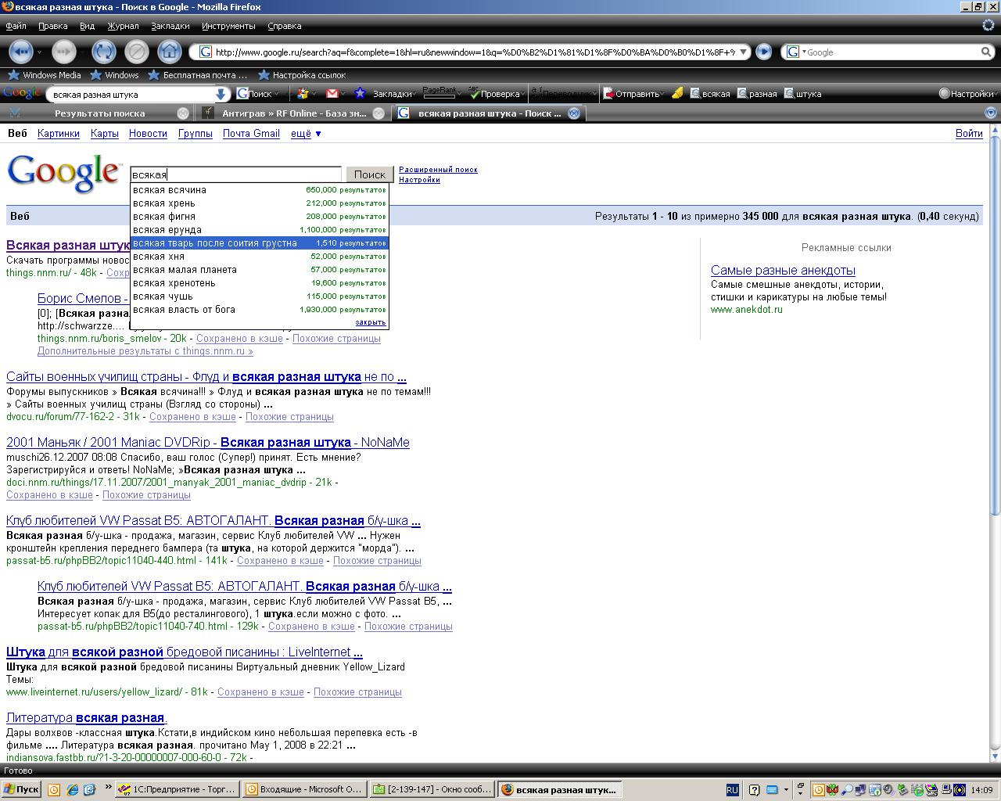Viewport: 1001px width, 801px height.
Task: Open the Настройка ссылок bookmark
Action: coord(302,75)
